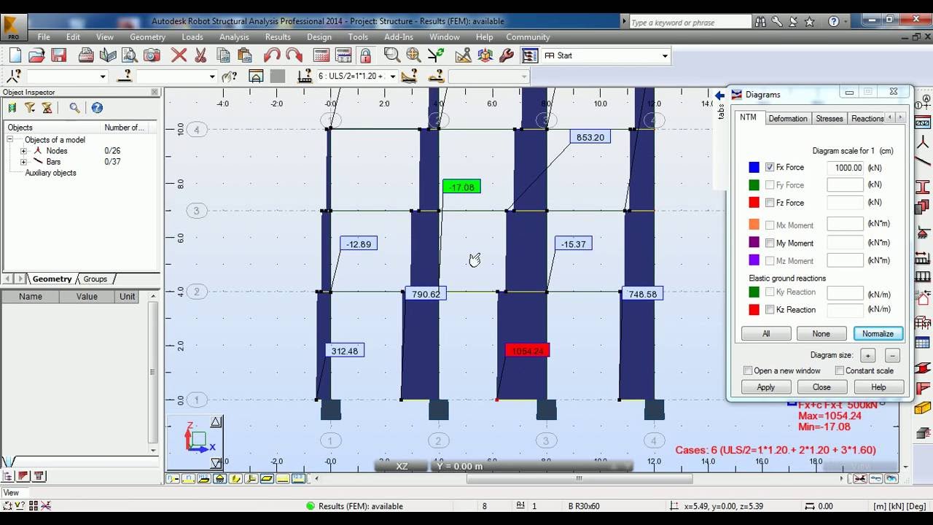Enable the My Moment checkbox
The height and width of the screenshot is (525, 933).
click(770, 243)
